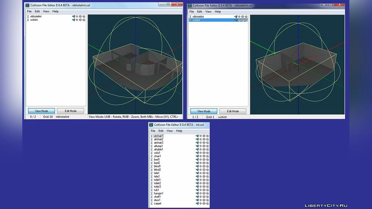Click the mesh arrow icon beside hanger1

point(197,194)
